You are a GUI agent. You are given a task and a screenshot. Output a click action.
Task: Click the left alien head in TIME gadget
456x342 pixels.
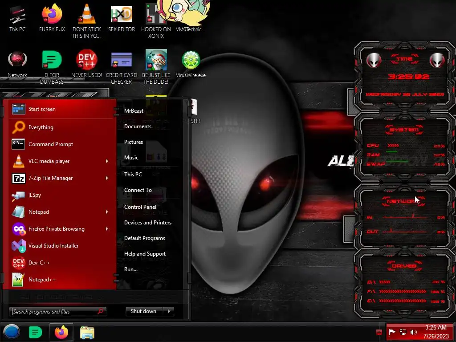374,60
